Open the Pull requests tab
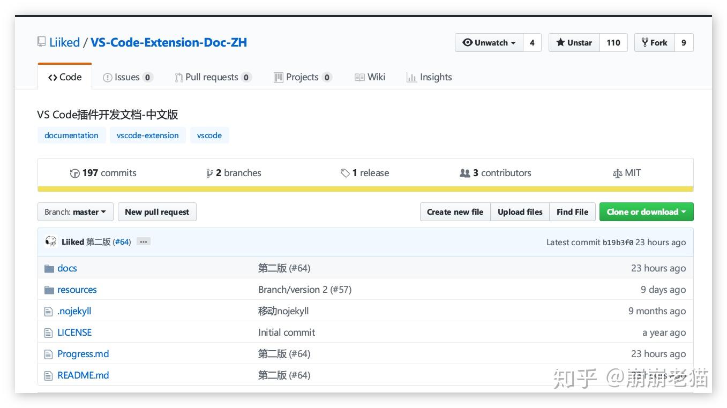The height and width of the screenshot is (408, 727). [212, 77]
